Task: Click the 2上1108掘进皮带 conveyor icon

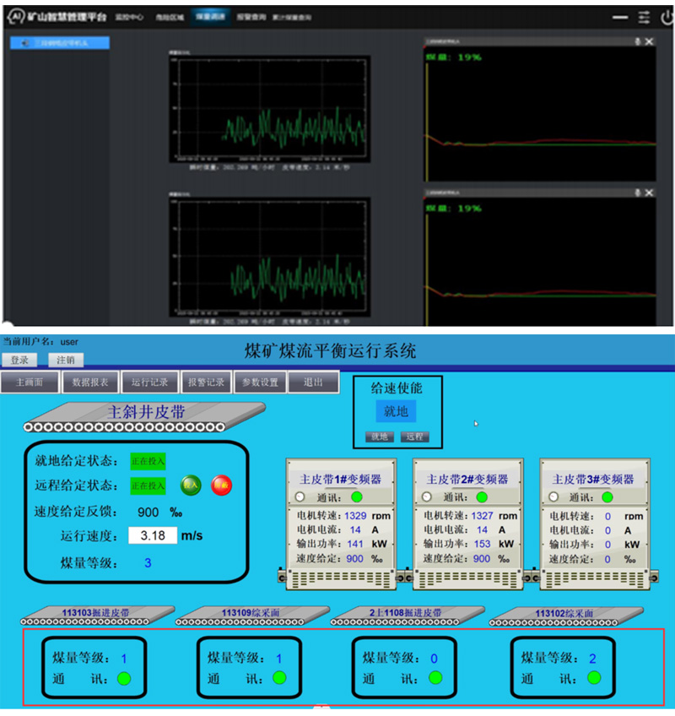Action: [405, 616]
